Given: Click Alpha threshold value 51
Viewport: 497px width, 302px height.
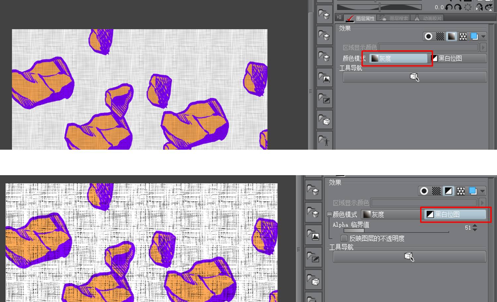Looking at the screenshot, I should coord(468,228).
